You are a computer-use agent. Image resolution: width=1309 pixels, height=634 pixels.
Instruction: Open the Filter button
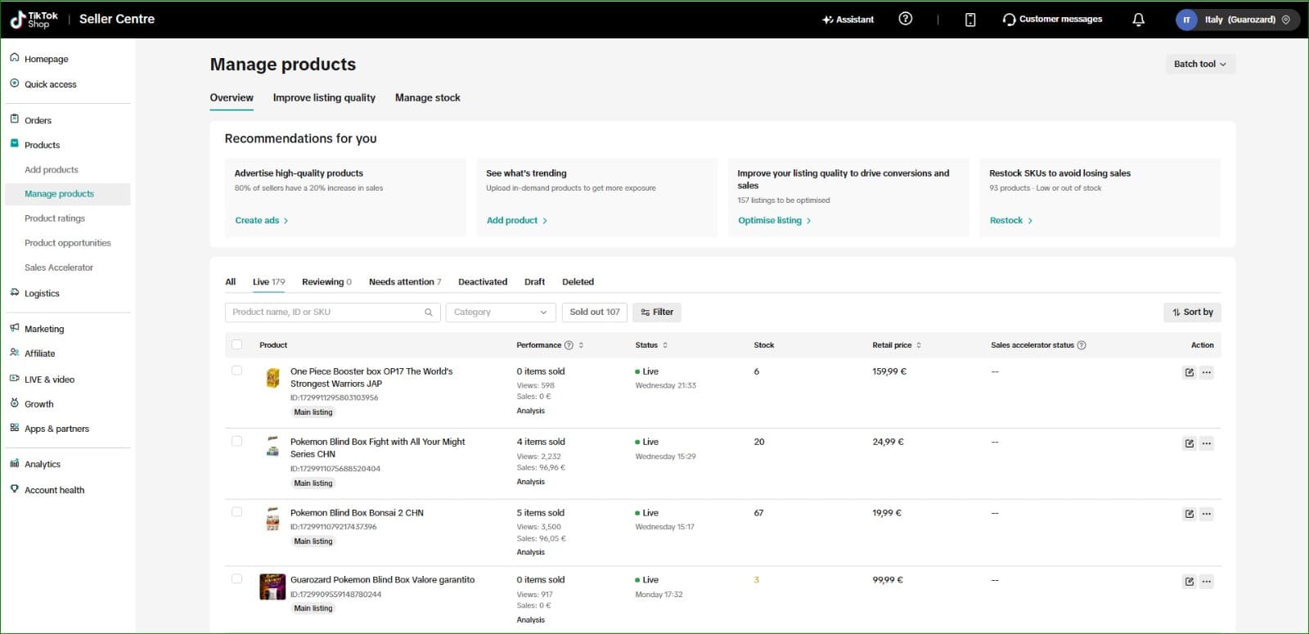(x=657, y=313)
